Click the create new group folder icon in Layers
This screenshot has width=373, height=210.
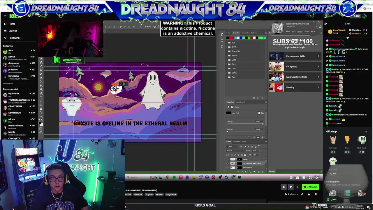point(254,171)
